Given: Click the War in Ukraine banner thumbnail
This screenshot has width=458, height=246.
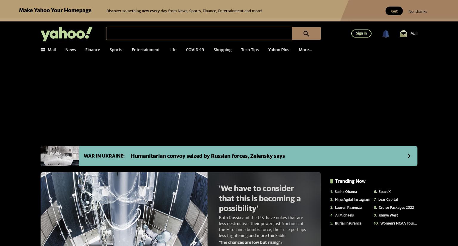Looking at the screenshot, I should (x=60, y=156).
